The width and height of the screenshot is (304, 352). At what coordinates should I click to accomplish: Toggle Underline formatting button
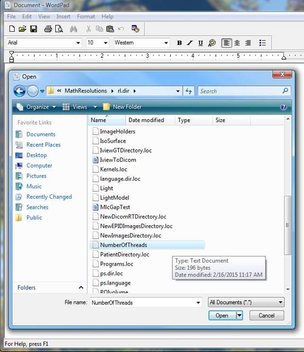[201, 43]
